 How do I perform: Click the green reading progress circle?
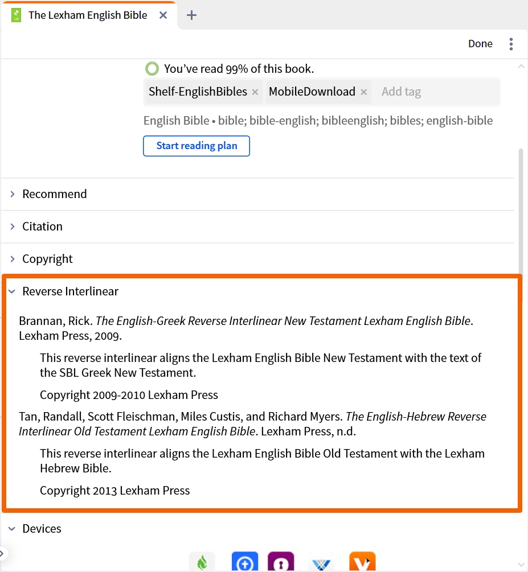152,68
